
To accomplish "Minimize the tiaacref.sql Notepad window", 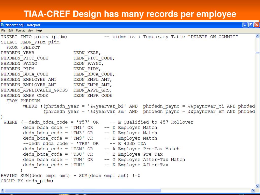I will pos(245,25).
